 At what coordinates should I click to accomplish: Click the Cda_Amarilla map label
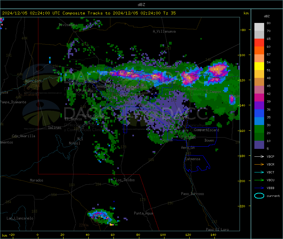[x=24, y=136]
